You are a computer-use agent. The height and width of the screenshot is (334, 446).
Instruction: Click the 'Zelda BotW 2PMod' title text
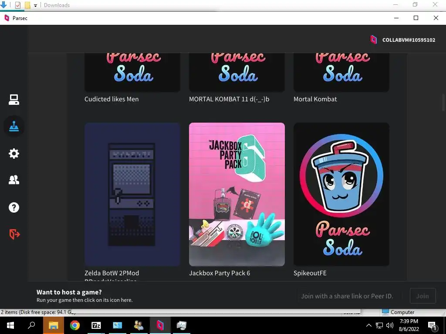pyautogui.click(x=112, y=273)
